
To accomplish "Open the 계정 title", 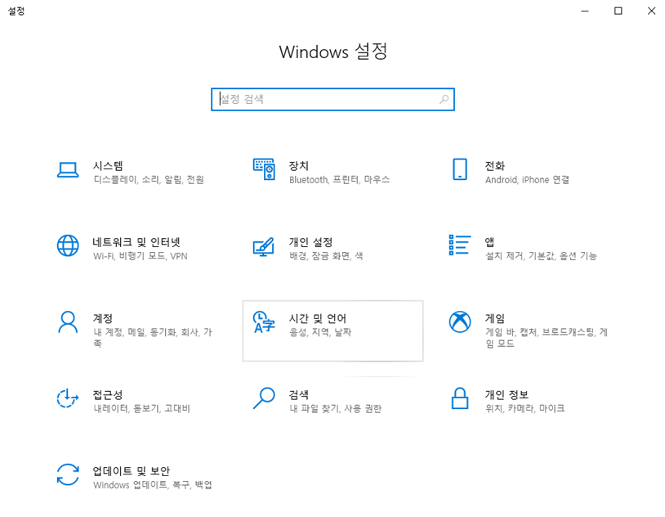I will point(103,318).
